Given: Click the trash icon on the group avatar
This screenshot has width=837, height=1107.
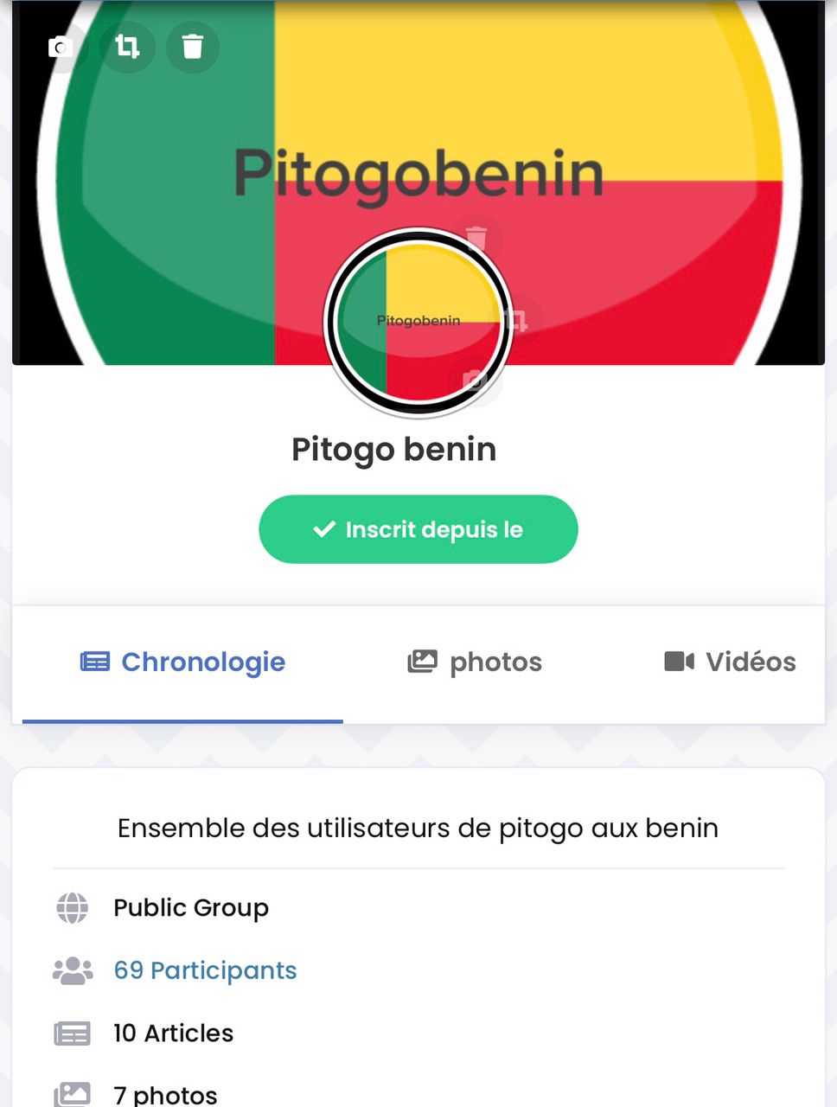Looking at the screenshot, I should click(476, 238).
